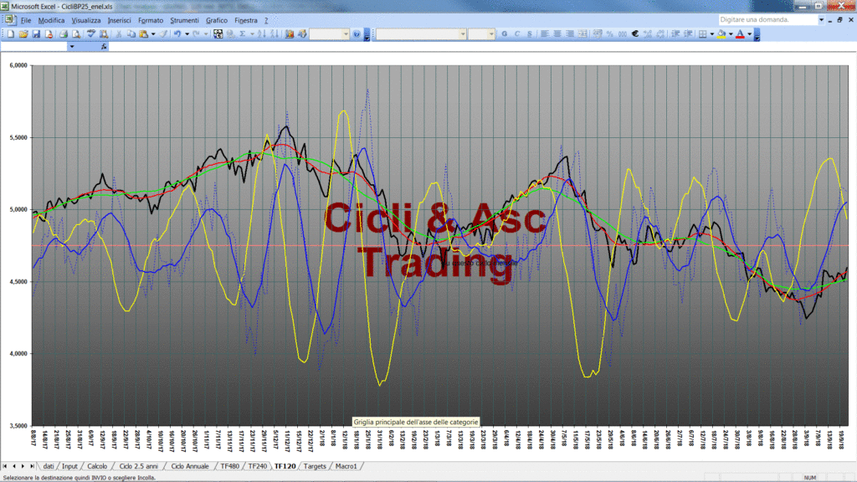Open the Font name combo box
857x482 pixels.
click(x=421, y=33)
